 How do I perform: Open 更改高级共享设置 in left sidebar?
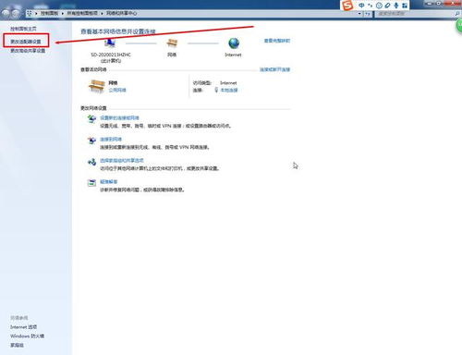(28, 51)
